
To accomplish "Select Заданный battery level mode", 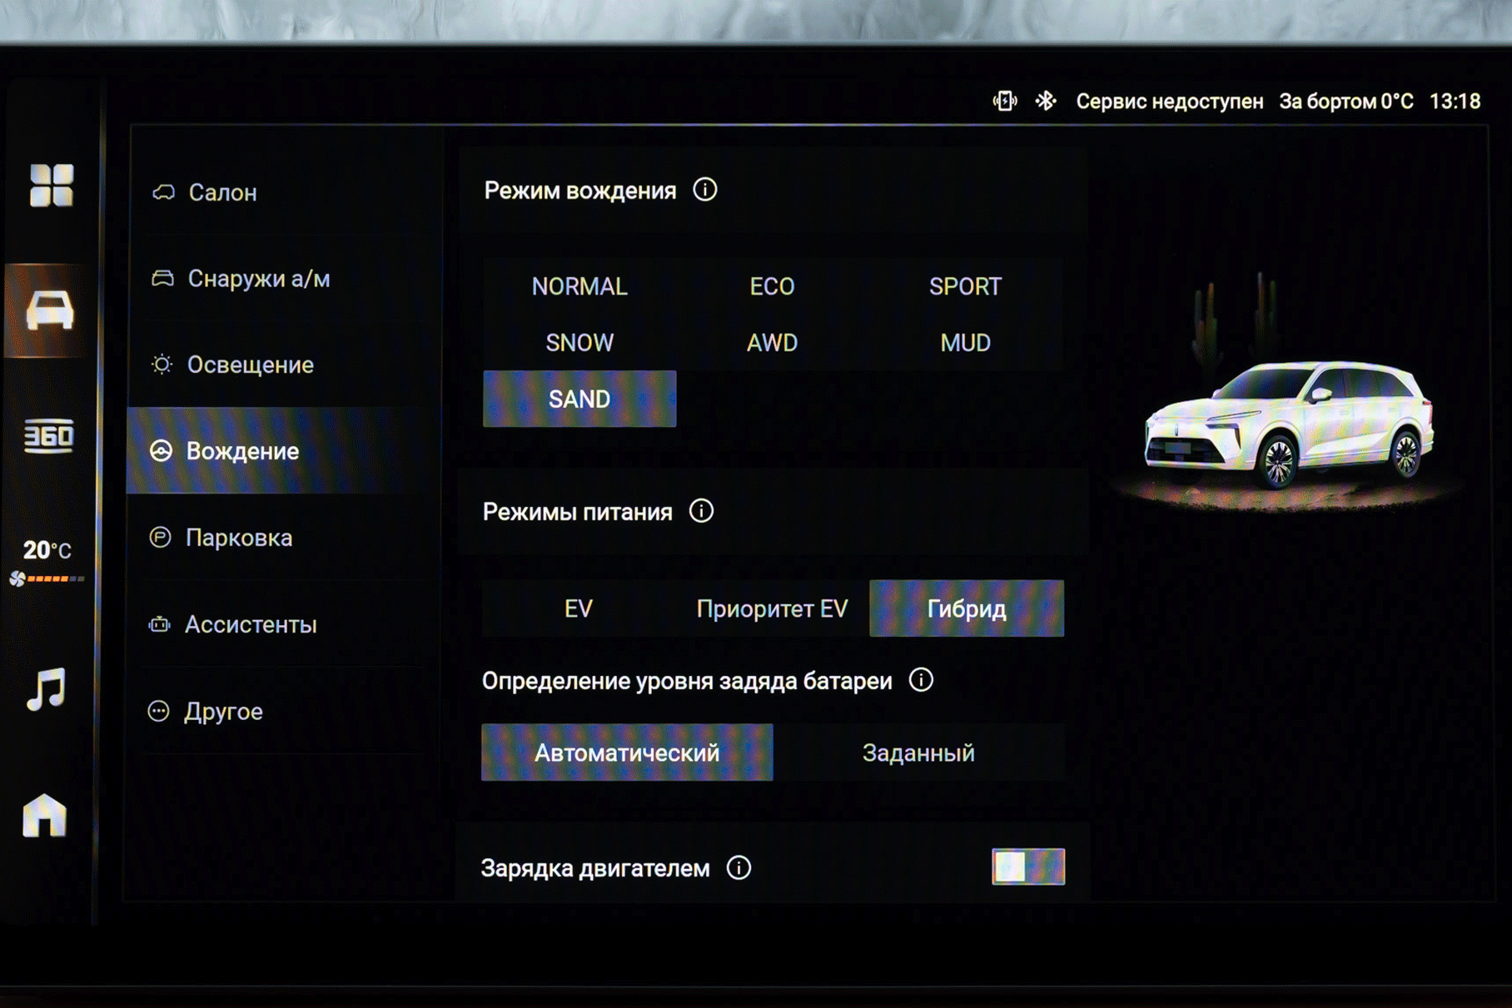I will click(x=918, y=752).
